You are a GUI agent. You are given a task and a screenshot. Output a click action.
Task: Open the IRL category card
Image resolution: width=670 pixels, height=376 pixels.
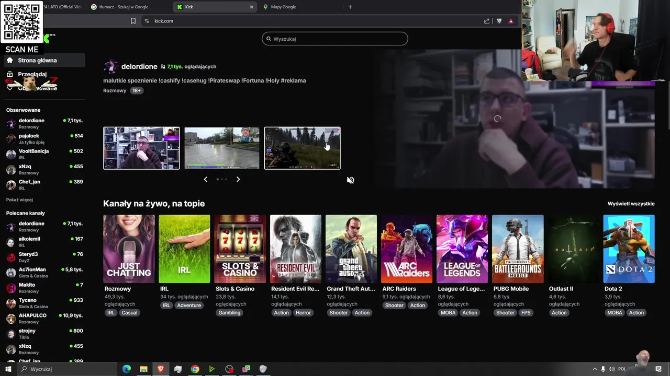[184, 249]
